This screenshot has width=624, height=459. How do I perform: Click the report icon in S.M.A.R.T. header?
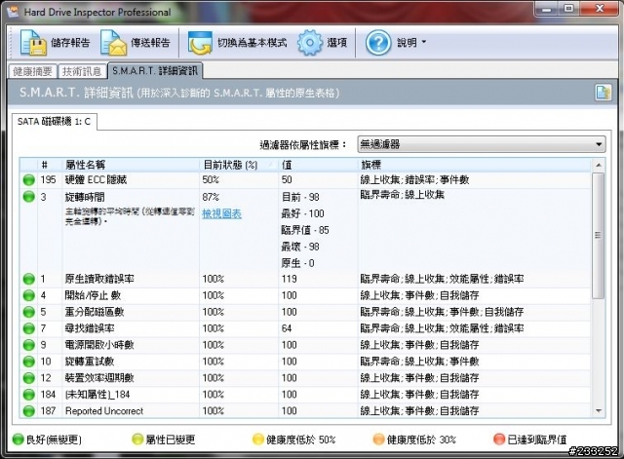click(604, 93)
